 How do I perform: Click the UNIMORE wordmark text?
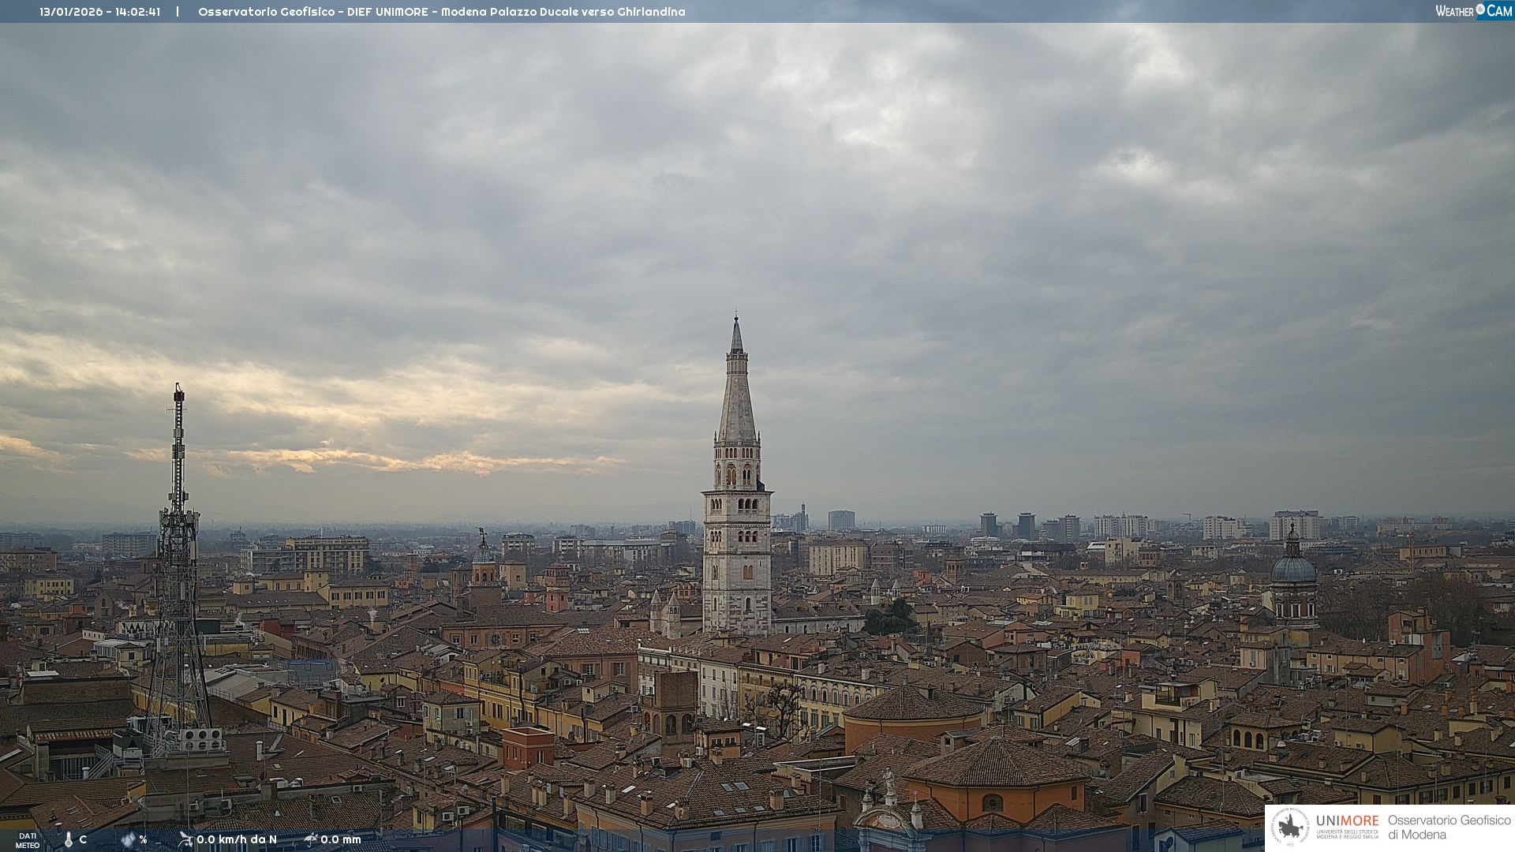[1347, 821]
